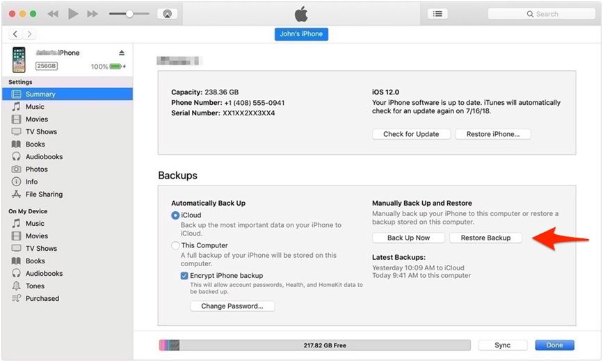603x362 pixels.
Task: Open Tones under On My Device
Action: click(x=35, y=286)
